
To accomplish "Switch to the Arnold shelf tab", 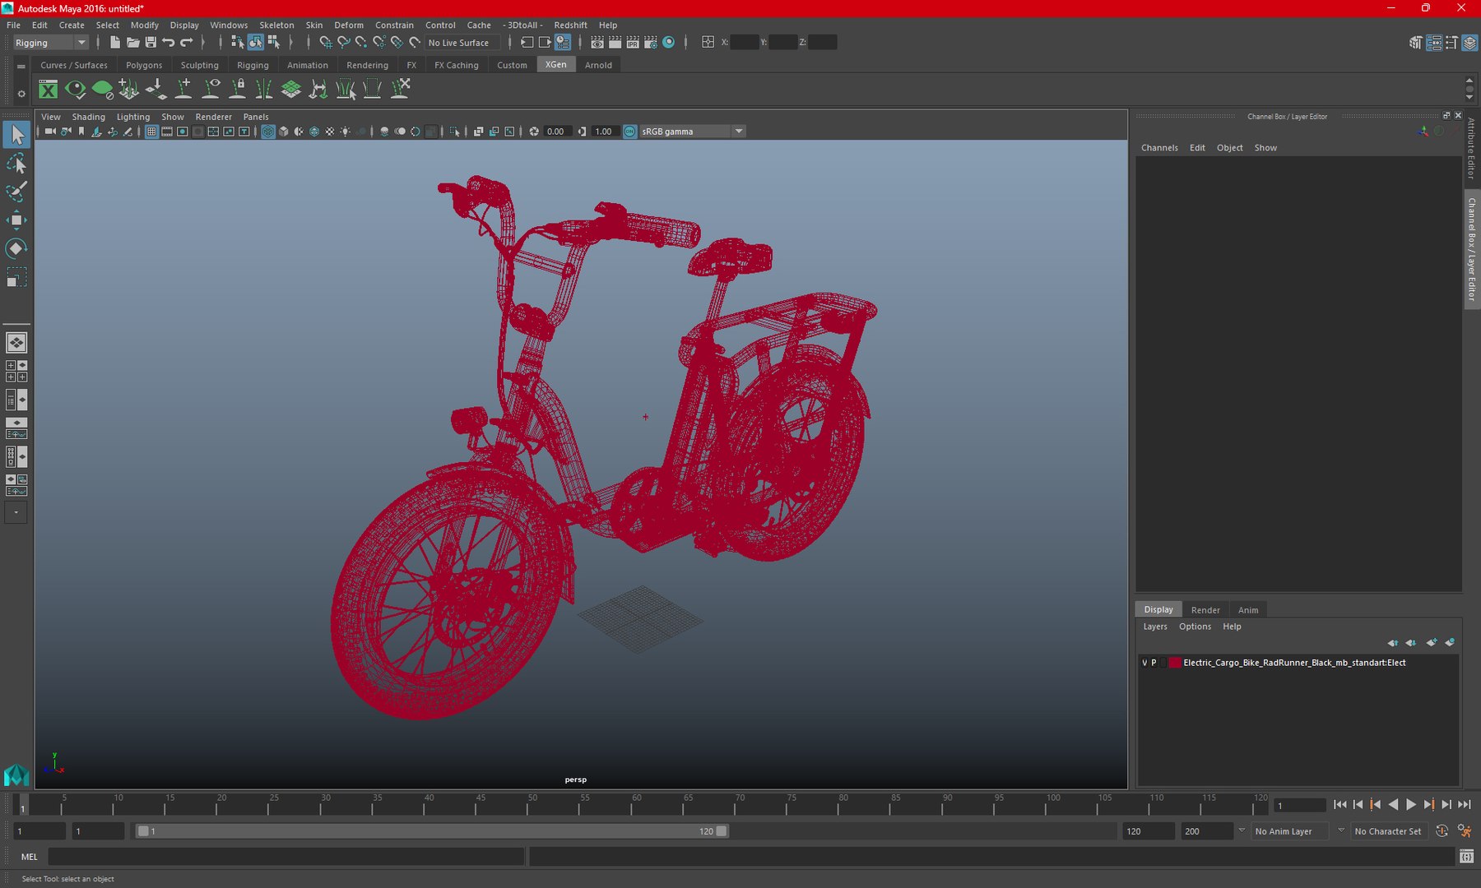I will click(598, 65).
